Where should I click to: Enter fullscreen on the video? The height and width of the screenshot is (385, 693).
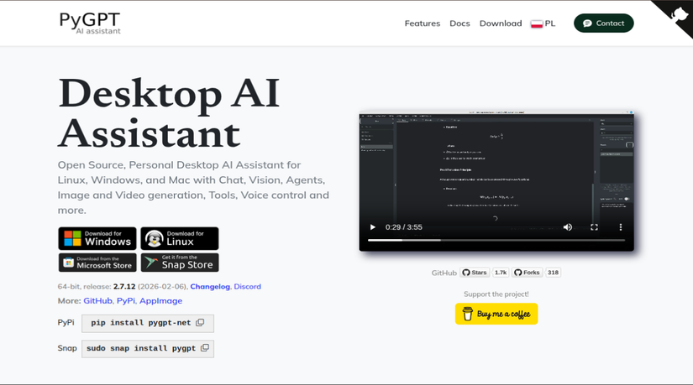(594, 227)
